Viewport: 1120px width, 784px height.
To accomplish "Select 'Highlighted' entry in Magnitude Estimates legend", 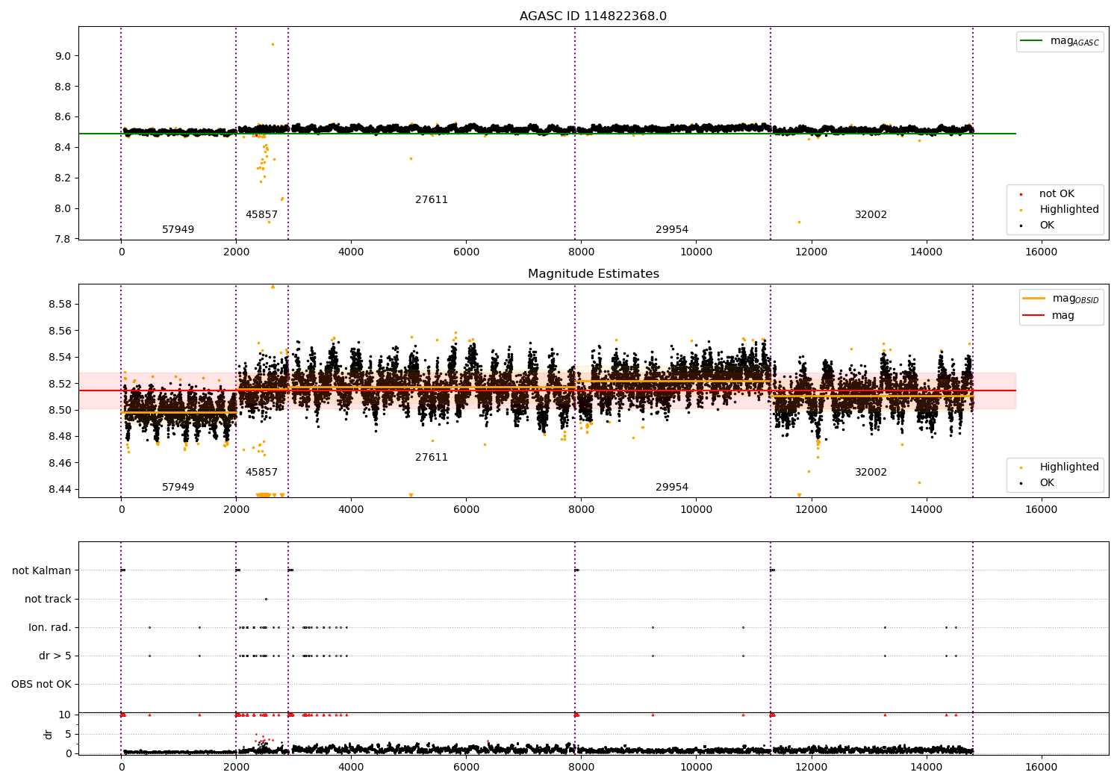I will [1069, 467].
